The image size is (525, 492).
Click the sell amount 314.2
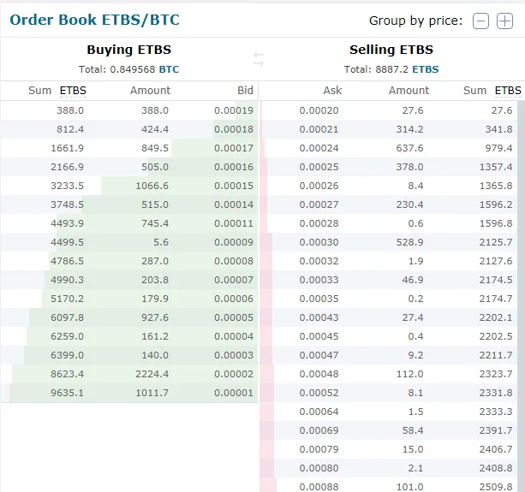410,129
